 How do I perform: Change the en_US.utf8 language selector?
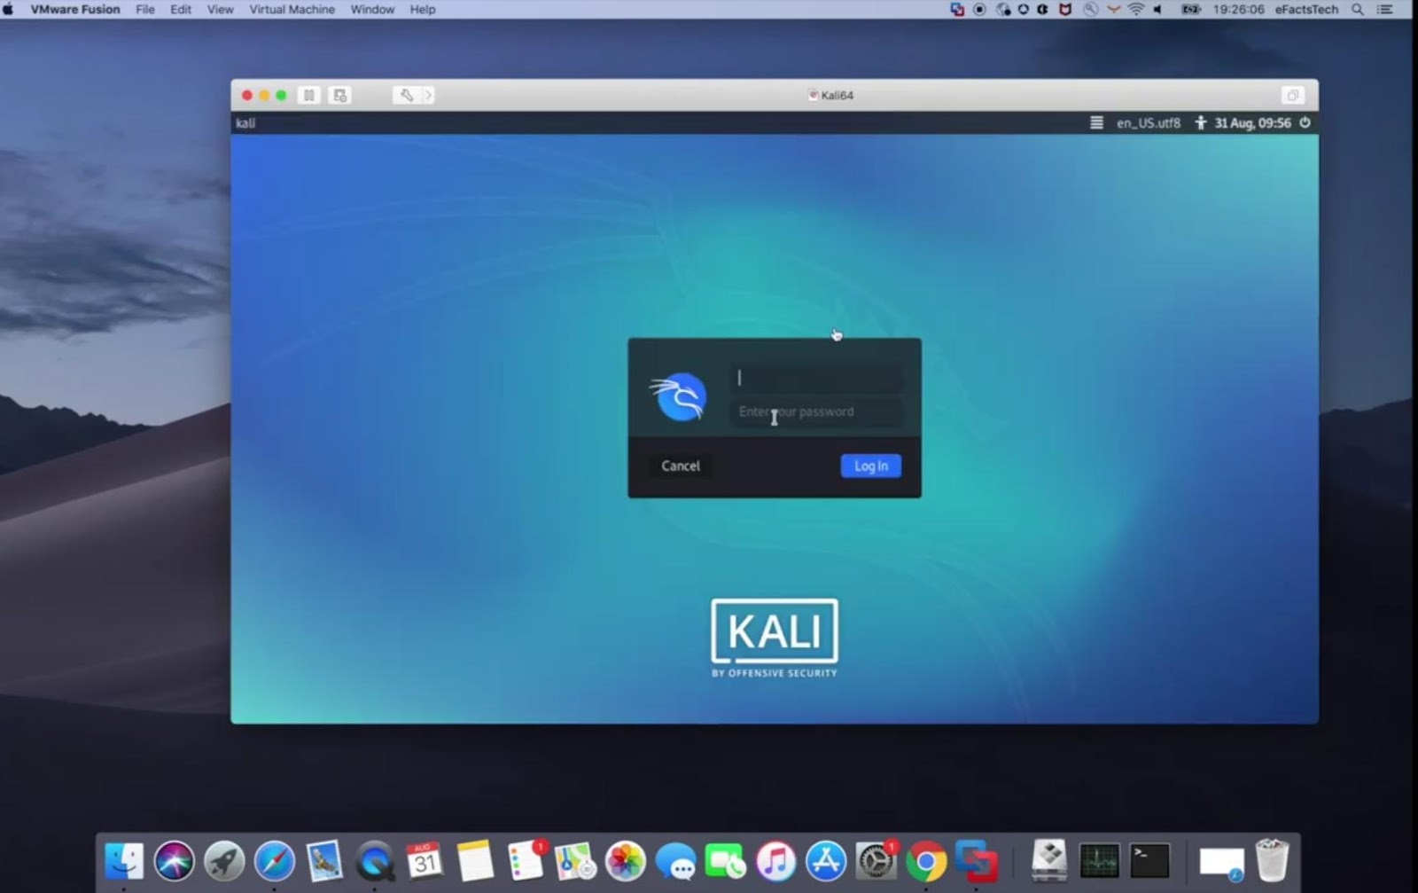click(x=1149, y=123)
